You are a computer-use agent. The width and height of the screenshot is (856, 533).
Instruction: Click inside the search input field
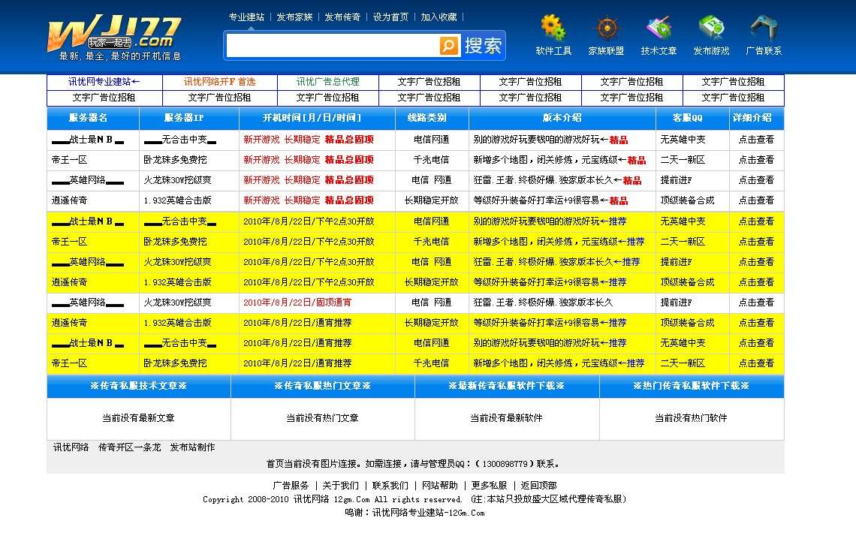pyautogui.click(x=330, y=45)
